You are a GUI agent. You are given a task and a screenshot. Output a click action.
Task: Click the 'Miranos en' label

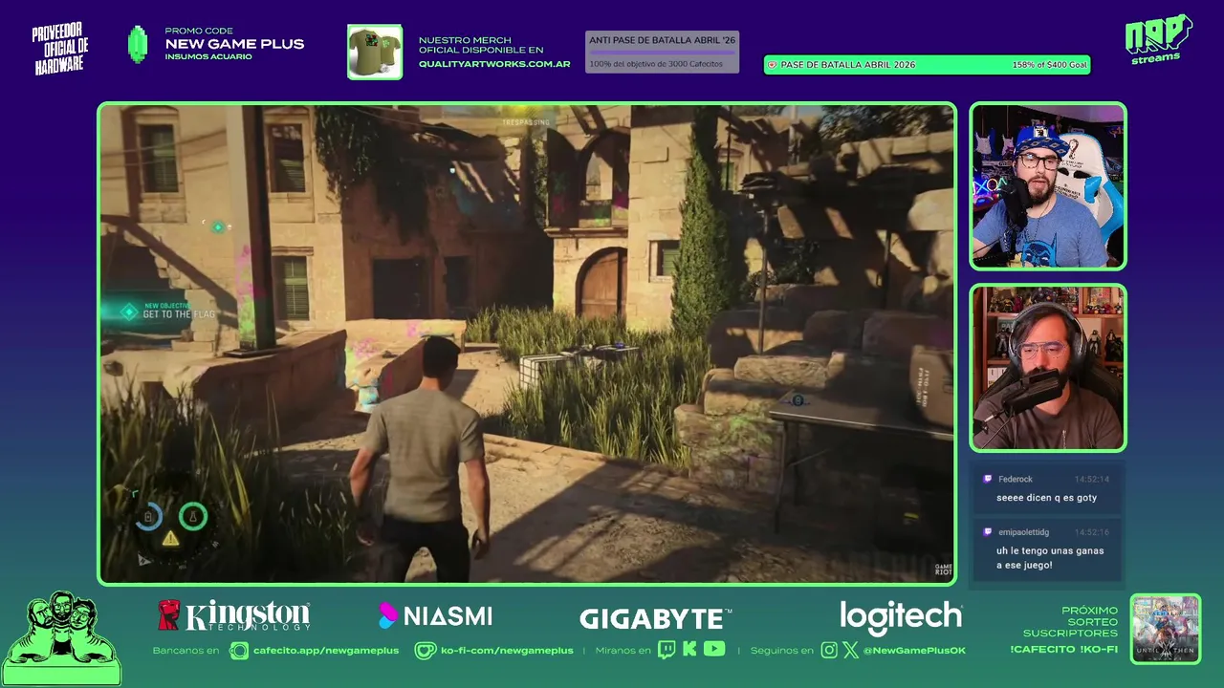coord(623,651)
